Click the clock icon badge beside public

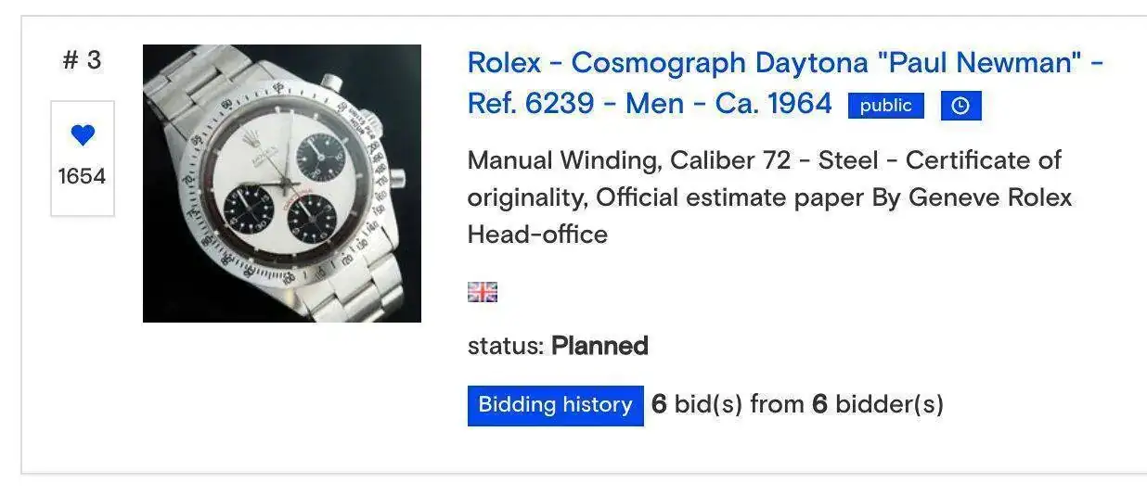[960, 106]
